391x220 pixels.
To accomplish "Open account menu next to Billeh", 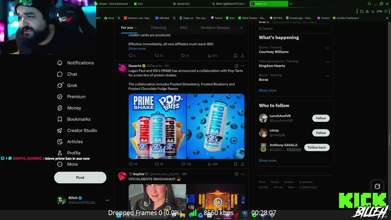I will pos(107,200).
